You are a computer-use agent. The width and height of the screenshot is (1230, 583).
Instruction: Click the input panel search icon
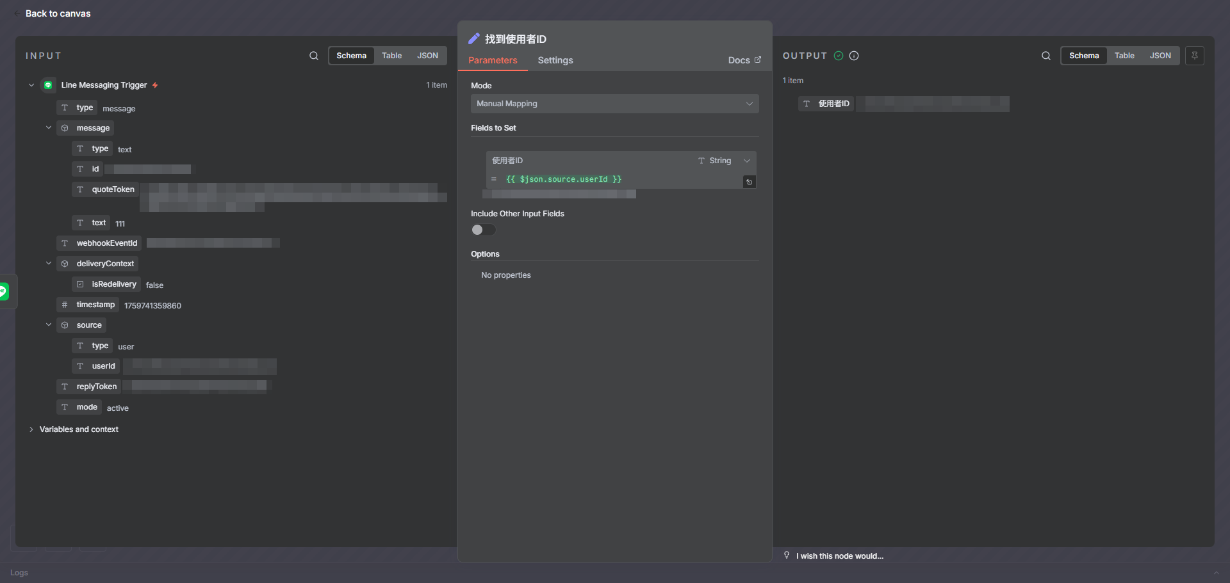(314, 56)
